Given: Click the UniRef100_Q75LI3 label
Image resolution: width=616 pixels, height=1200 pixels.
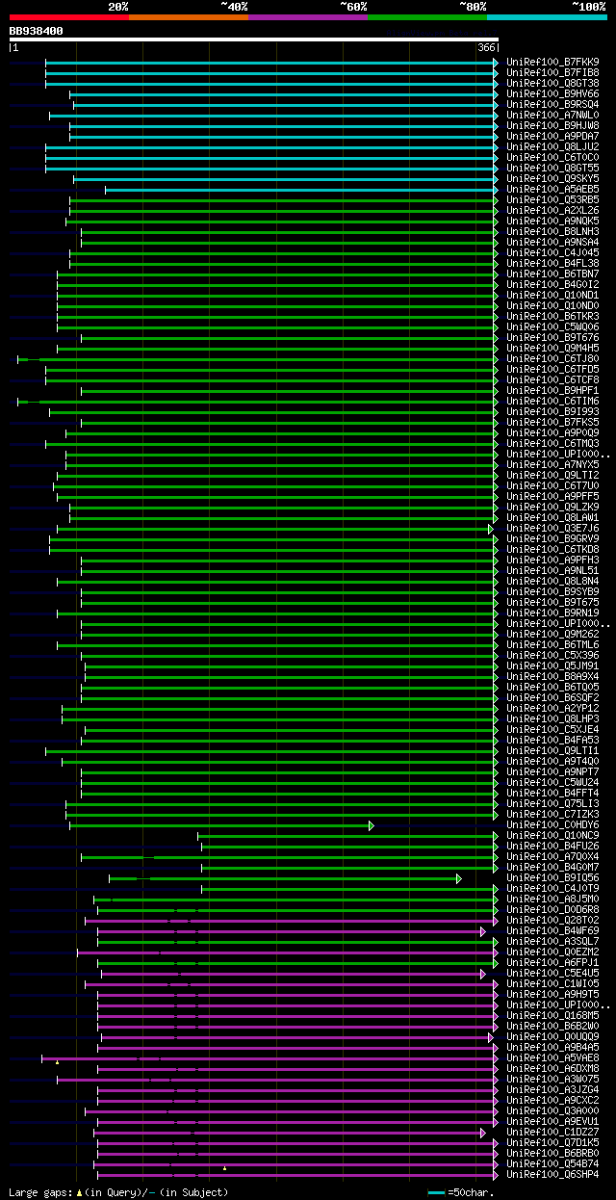Looking at the screenshot, I should click(552, 803).
